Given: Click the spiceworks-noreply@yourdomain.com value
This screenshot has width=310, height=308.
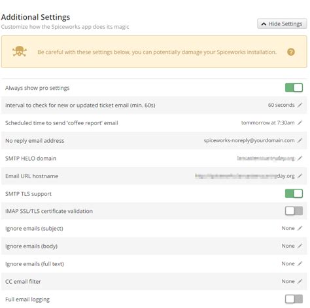Looking at the screenshot, I should coord(249,140).
